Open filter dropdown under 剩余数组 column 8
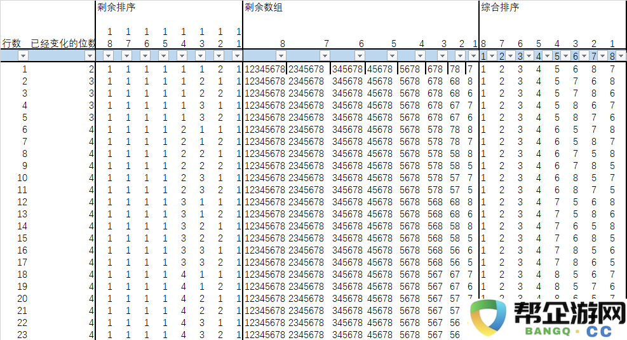Screen dimensions: 627x340 coord(281,55)
